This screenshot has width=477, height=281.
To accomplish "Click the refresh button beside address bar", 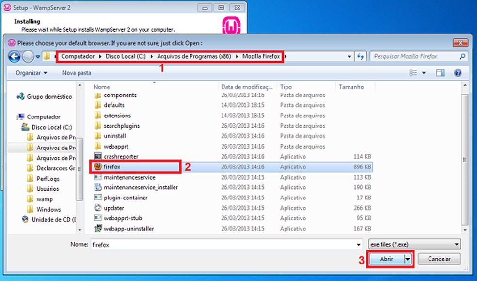I will 361,56.
